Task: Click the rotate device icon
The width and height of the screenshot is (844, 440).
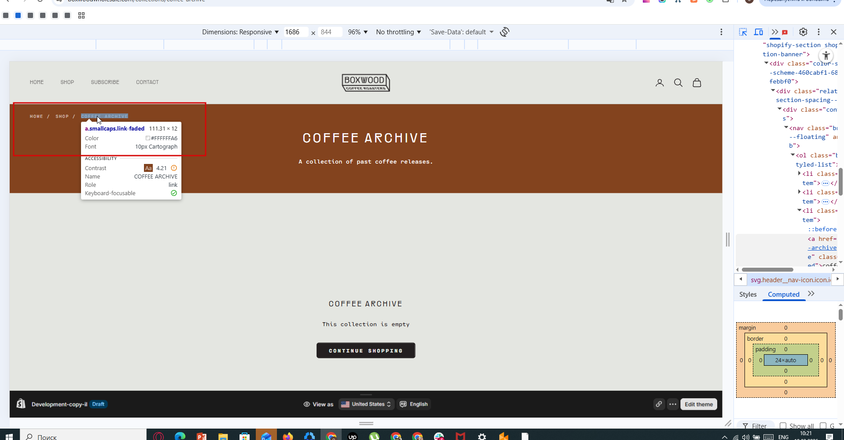Action: [505, 32]
